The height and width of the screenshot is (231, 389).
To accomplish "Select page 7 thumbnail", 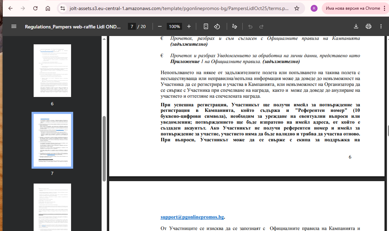I will pos(52,140).
